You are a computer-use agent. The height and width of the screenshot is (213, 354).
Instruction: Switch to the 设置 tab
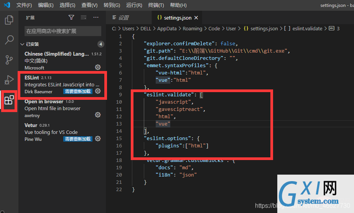coord(129,18)
